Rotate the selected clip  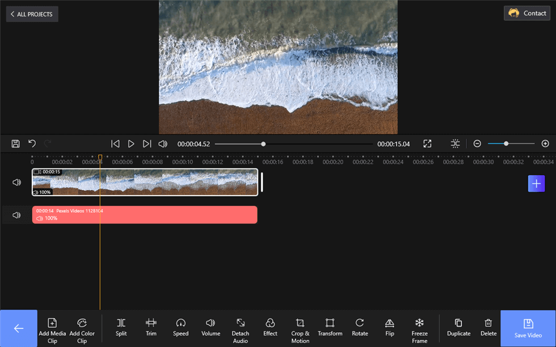click(360, 327)
